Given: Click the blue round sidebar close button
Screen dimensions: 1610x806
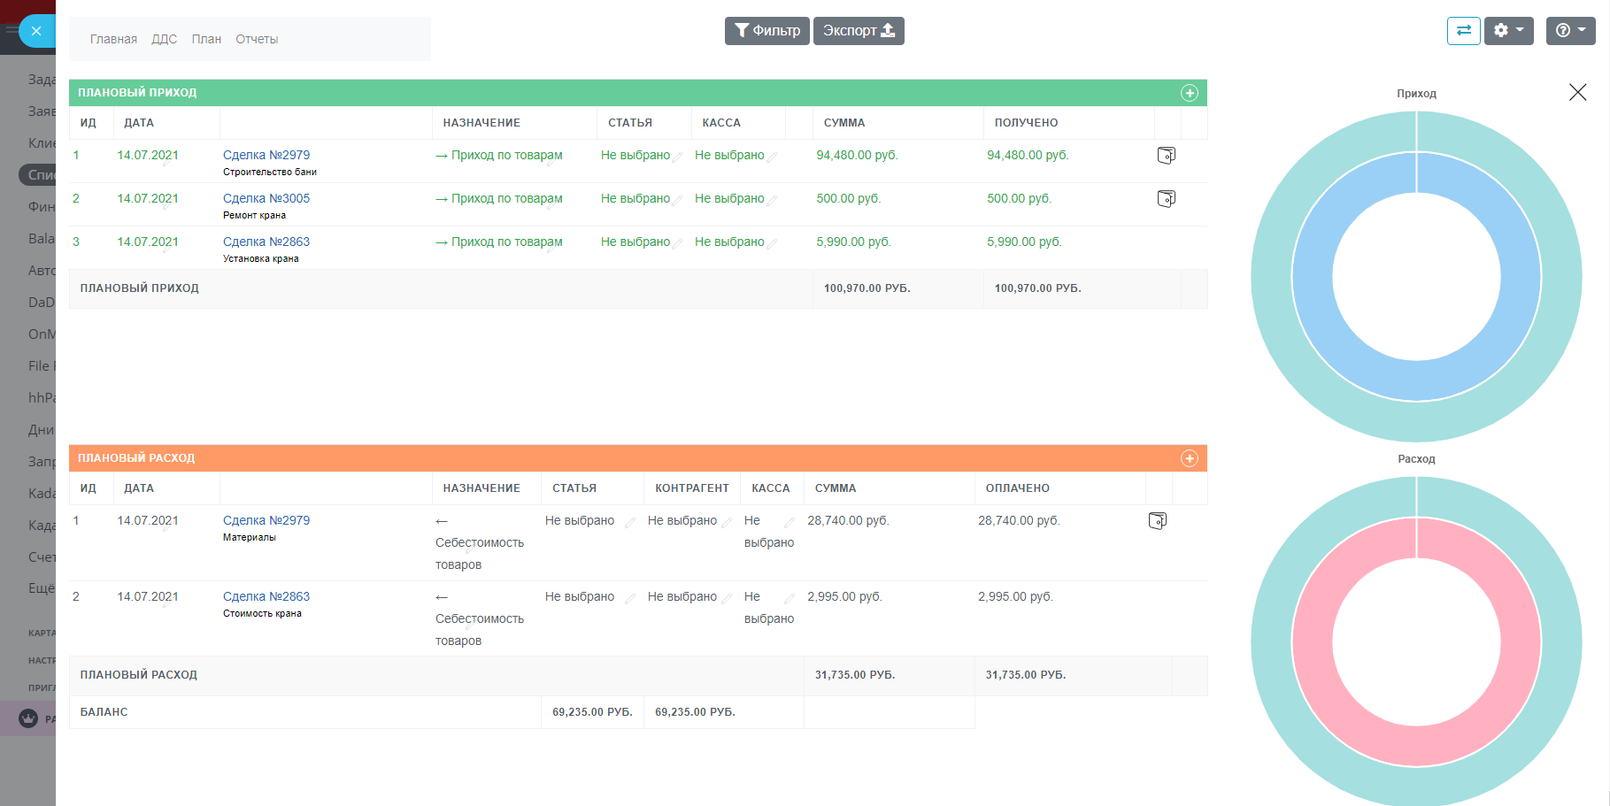Looking at the screenshot, I should [x=35, y=31].
